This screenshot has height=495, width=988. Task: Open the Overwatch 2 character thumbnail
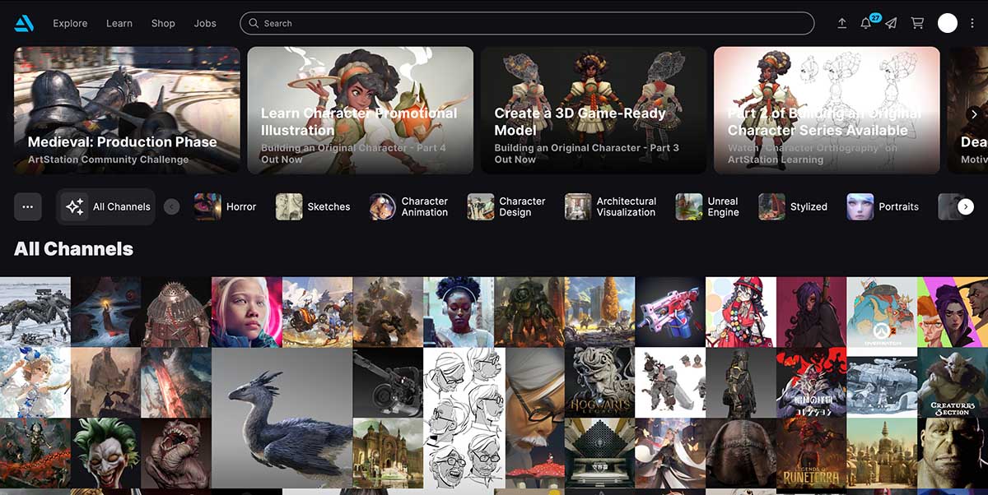[882, 312]
